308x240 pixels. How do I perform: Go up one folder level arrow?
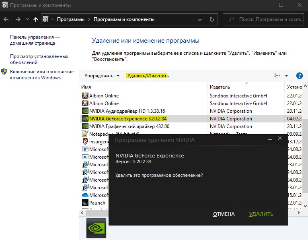click(x=35, y=19)
